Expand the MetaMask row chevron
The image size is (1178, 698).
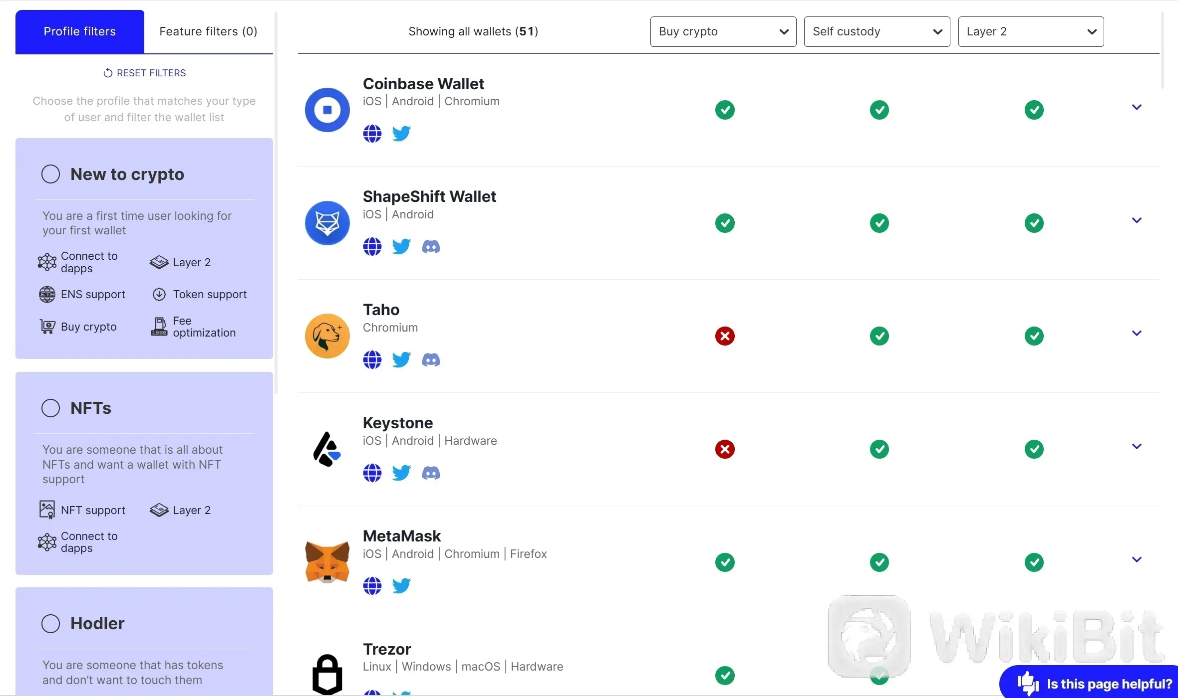coord(1137,560)
